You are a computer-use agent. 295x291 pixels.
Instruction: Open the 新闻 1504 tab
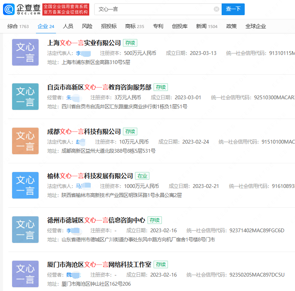coord(206,26)
